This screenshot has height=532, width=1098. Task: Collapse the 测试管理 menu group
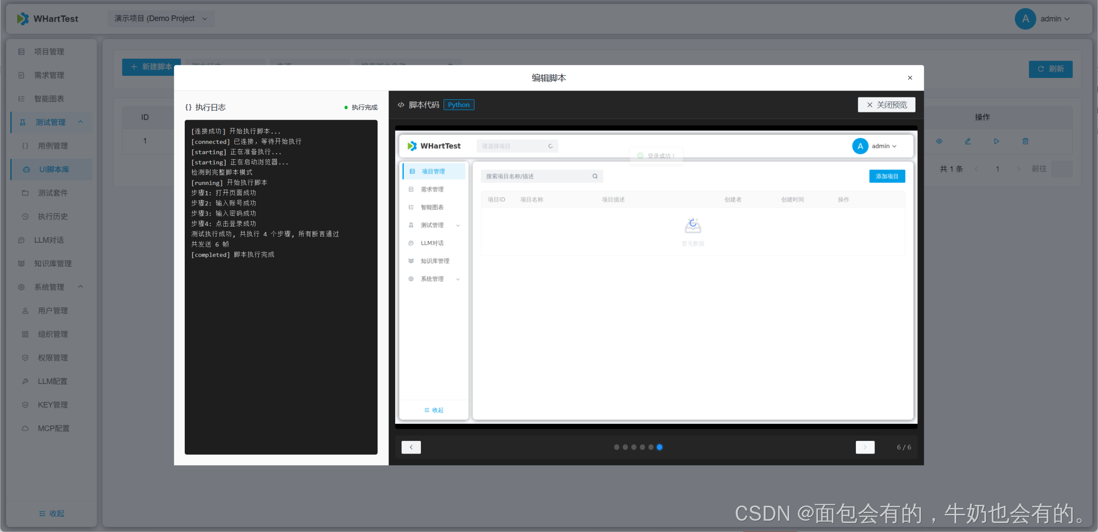click(x=80, y=122)
